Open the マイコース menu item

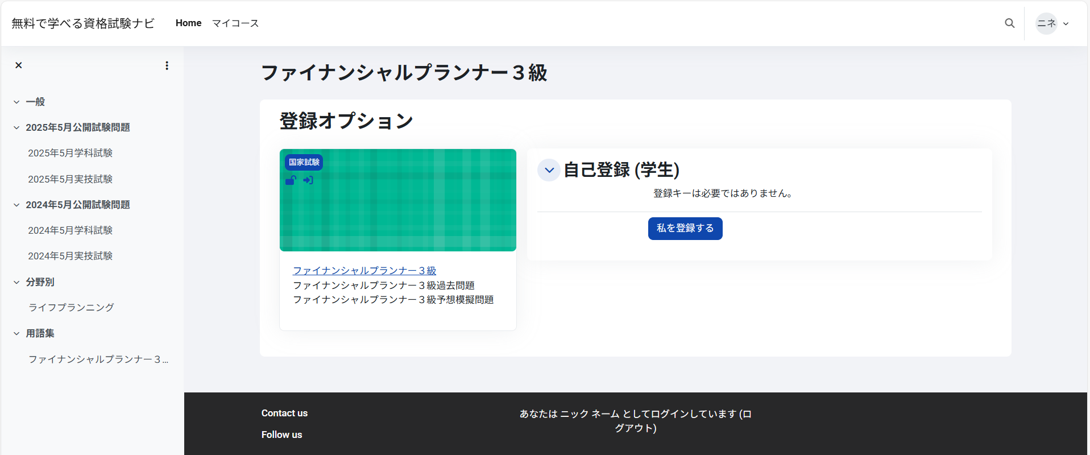[x=235, y=23]
